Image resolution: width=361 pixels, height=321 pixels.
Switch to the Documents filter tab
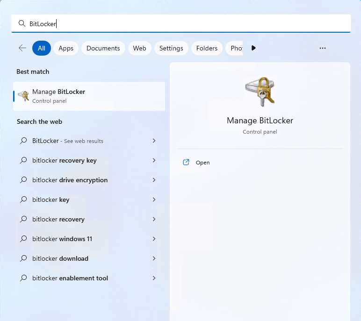103,48
